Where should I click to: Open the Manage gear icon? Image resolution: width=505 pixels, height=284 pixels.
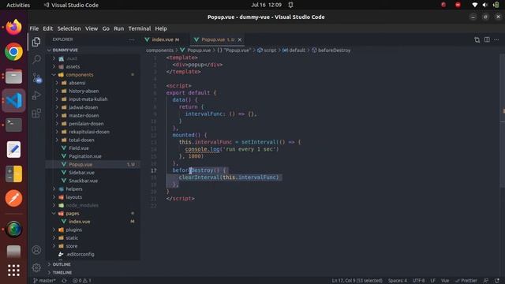point(36,267)
